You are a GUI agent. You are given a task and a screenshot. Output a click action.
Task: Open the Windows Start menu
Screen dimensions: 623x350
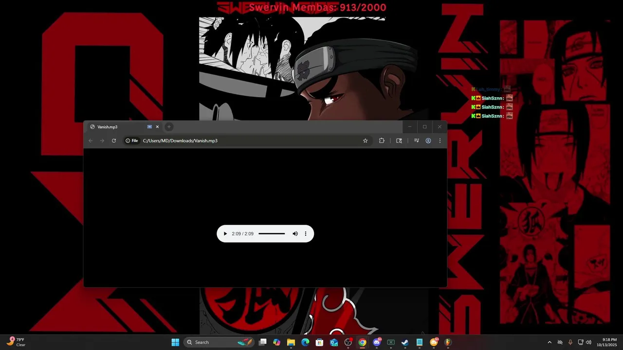tap(175, 342)
